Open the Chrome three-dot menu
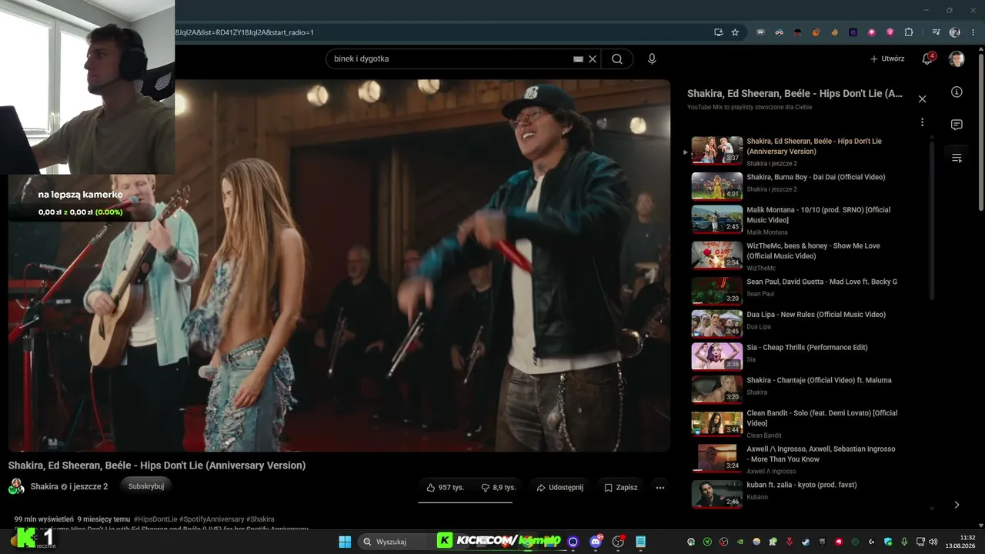 coord(973,32)
